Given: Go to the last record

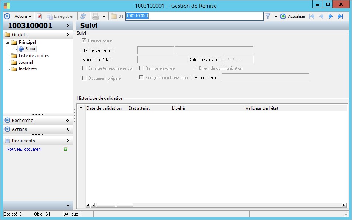Looking at the screenshot, I should 340,16.
